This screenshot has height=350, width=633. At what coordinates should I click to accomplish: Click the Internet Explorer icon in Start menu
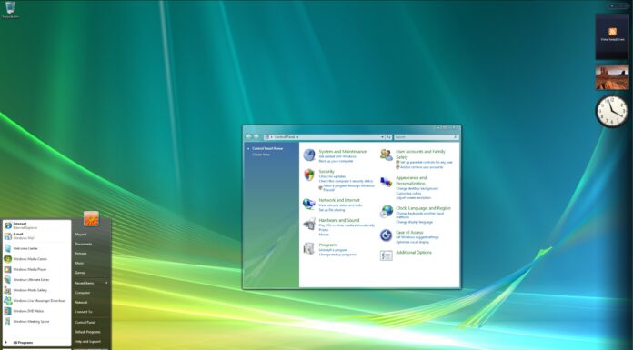tap(7, 225)
